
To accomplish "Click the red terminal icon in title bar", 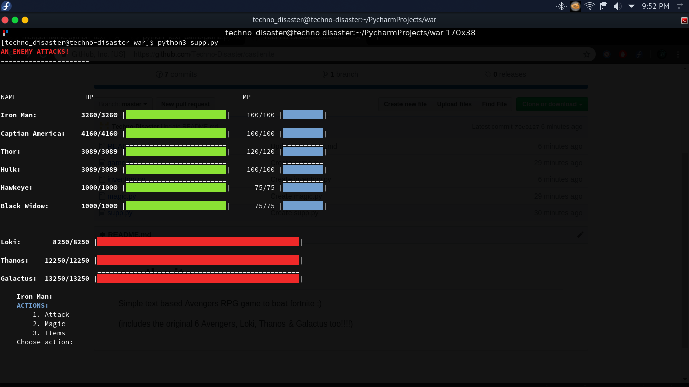I will pos(684,20).
